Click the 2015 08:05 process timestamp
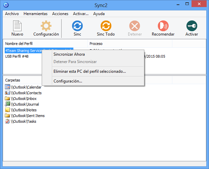 tap(155, 56)
